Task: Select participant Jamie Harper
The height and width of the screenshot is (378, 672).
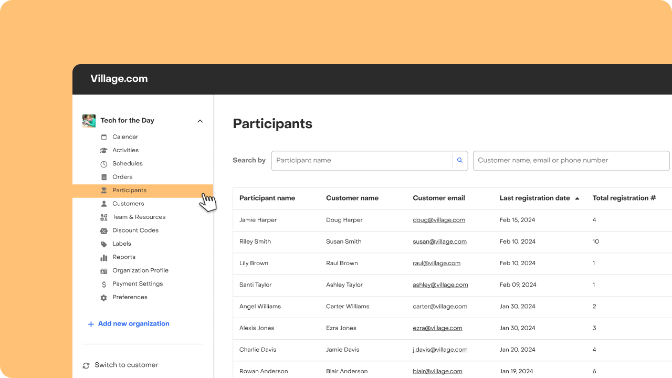Action: tap(258, 220)
